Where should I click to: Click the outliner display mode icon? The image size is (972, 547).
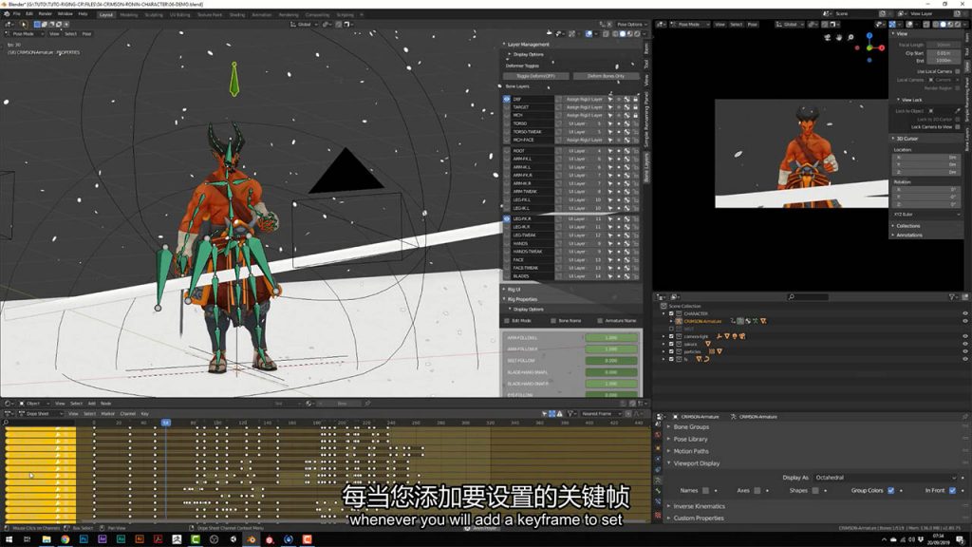675,297
